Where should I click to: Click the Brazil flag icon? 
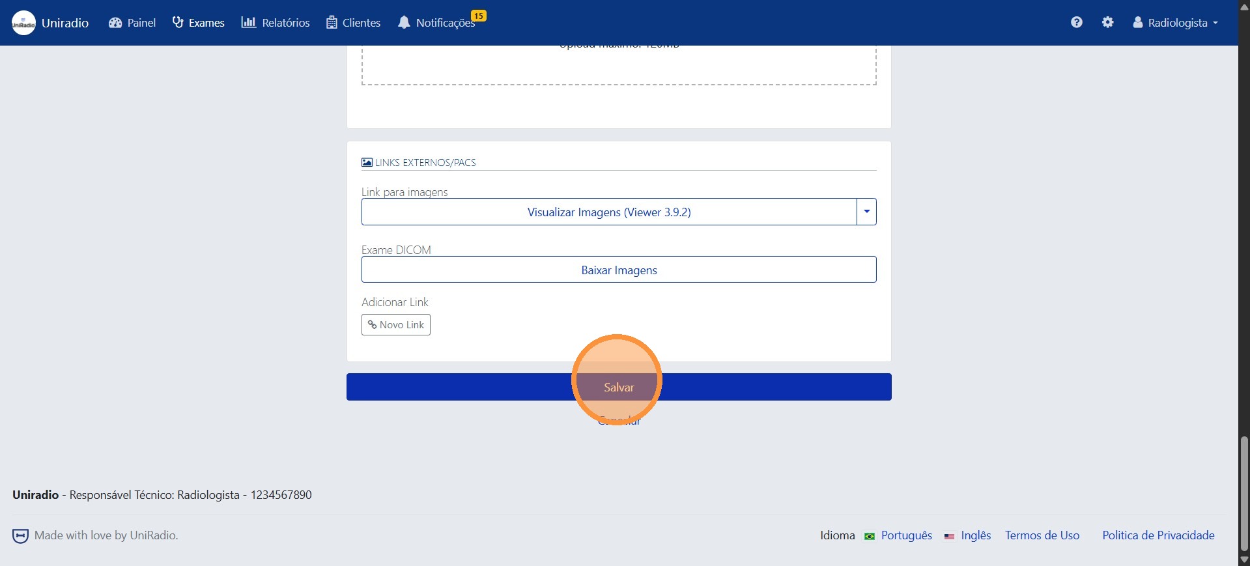[x=869, y=536]
